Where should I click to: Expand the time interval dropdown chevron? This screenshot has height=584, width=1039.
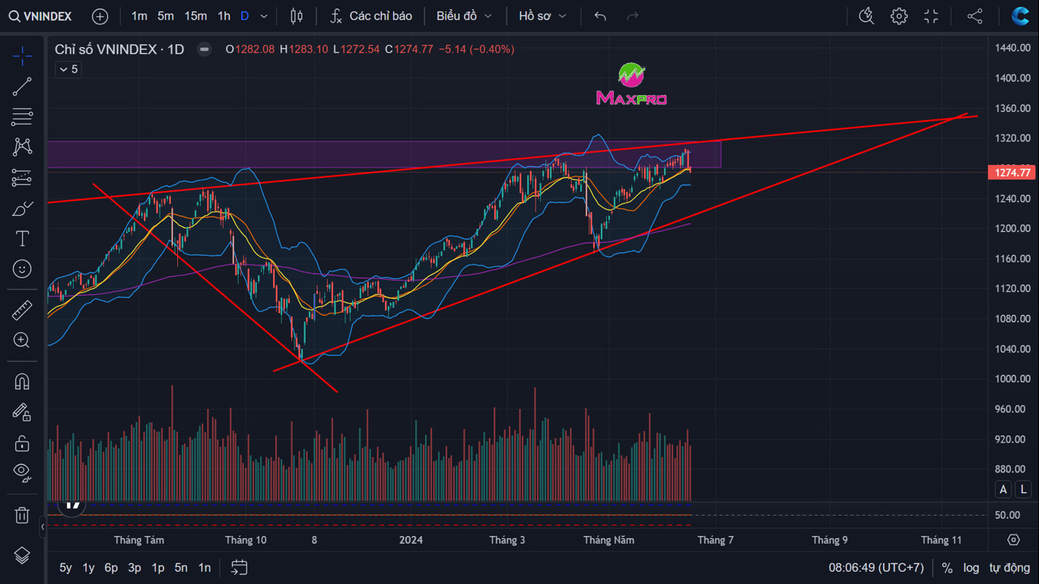264,16
